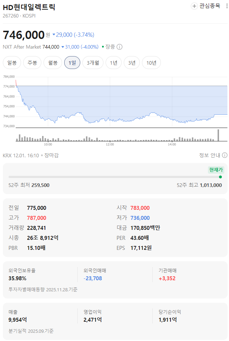Switch chart to 3개월 range
The image size is (229, 341).
93,63
